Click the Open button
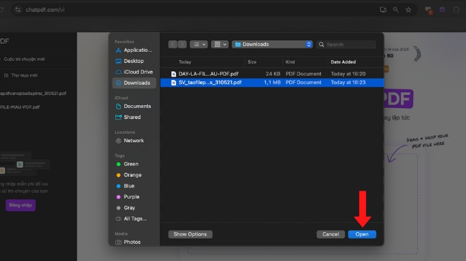 point(362,234)
